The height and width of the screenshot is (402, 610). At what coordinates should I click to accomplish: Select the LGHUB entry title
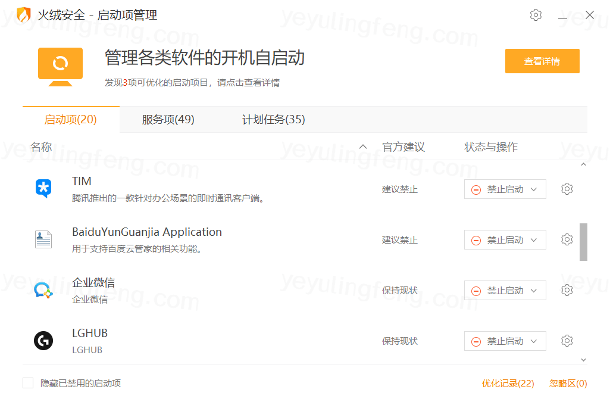tap(90, 333)
